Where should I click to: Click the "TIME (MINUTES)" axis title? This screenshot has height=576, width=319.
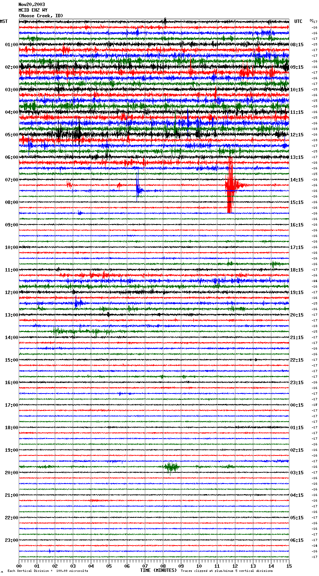[x=158, y=570]
